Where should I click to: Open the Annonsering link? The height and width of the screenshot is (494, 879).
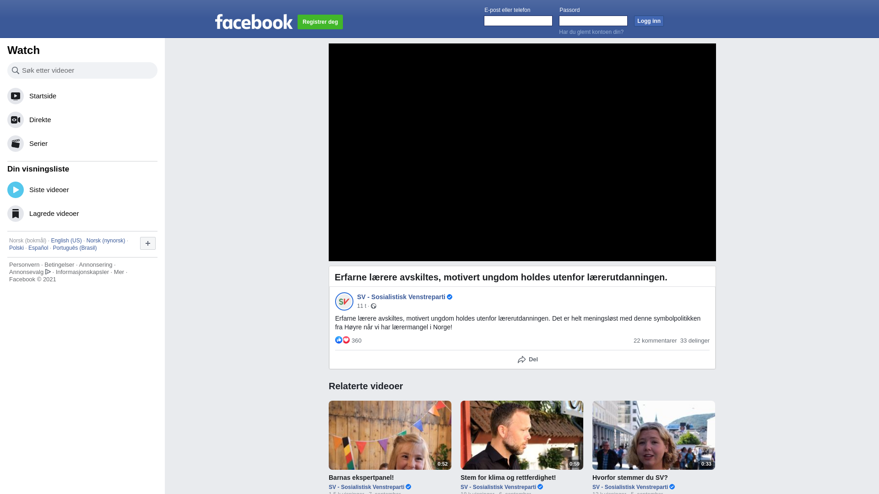(x=95, y=265)
